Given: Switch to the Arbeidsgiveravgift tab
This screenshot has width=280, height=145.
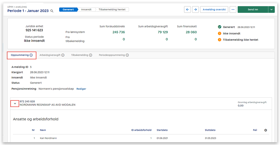Looking at the screenshot, I should tap(50, 55).
